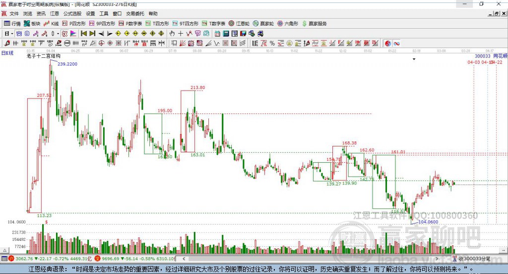Screen dimensions: 508x274
Task: Click the 老子十二宫结构 indicator title
Action: [x=44, y=56]
